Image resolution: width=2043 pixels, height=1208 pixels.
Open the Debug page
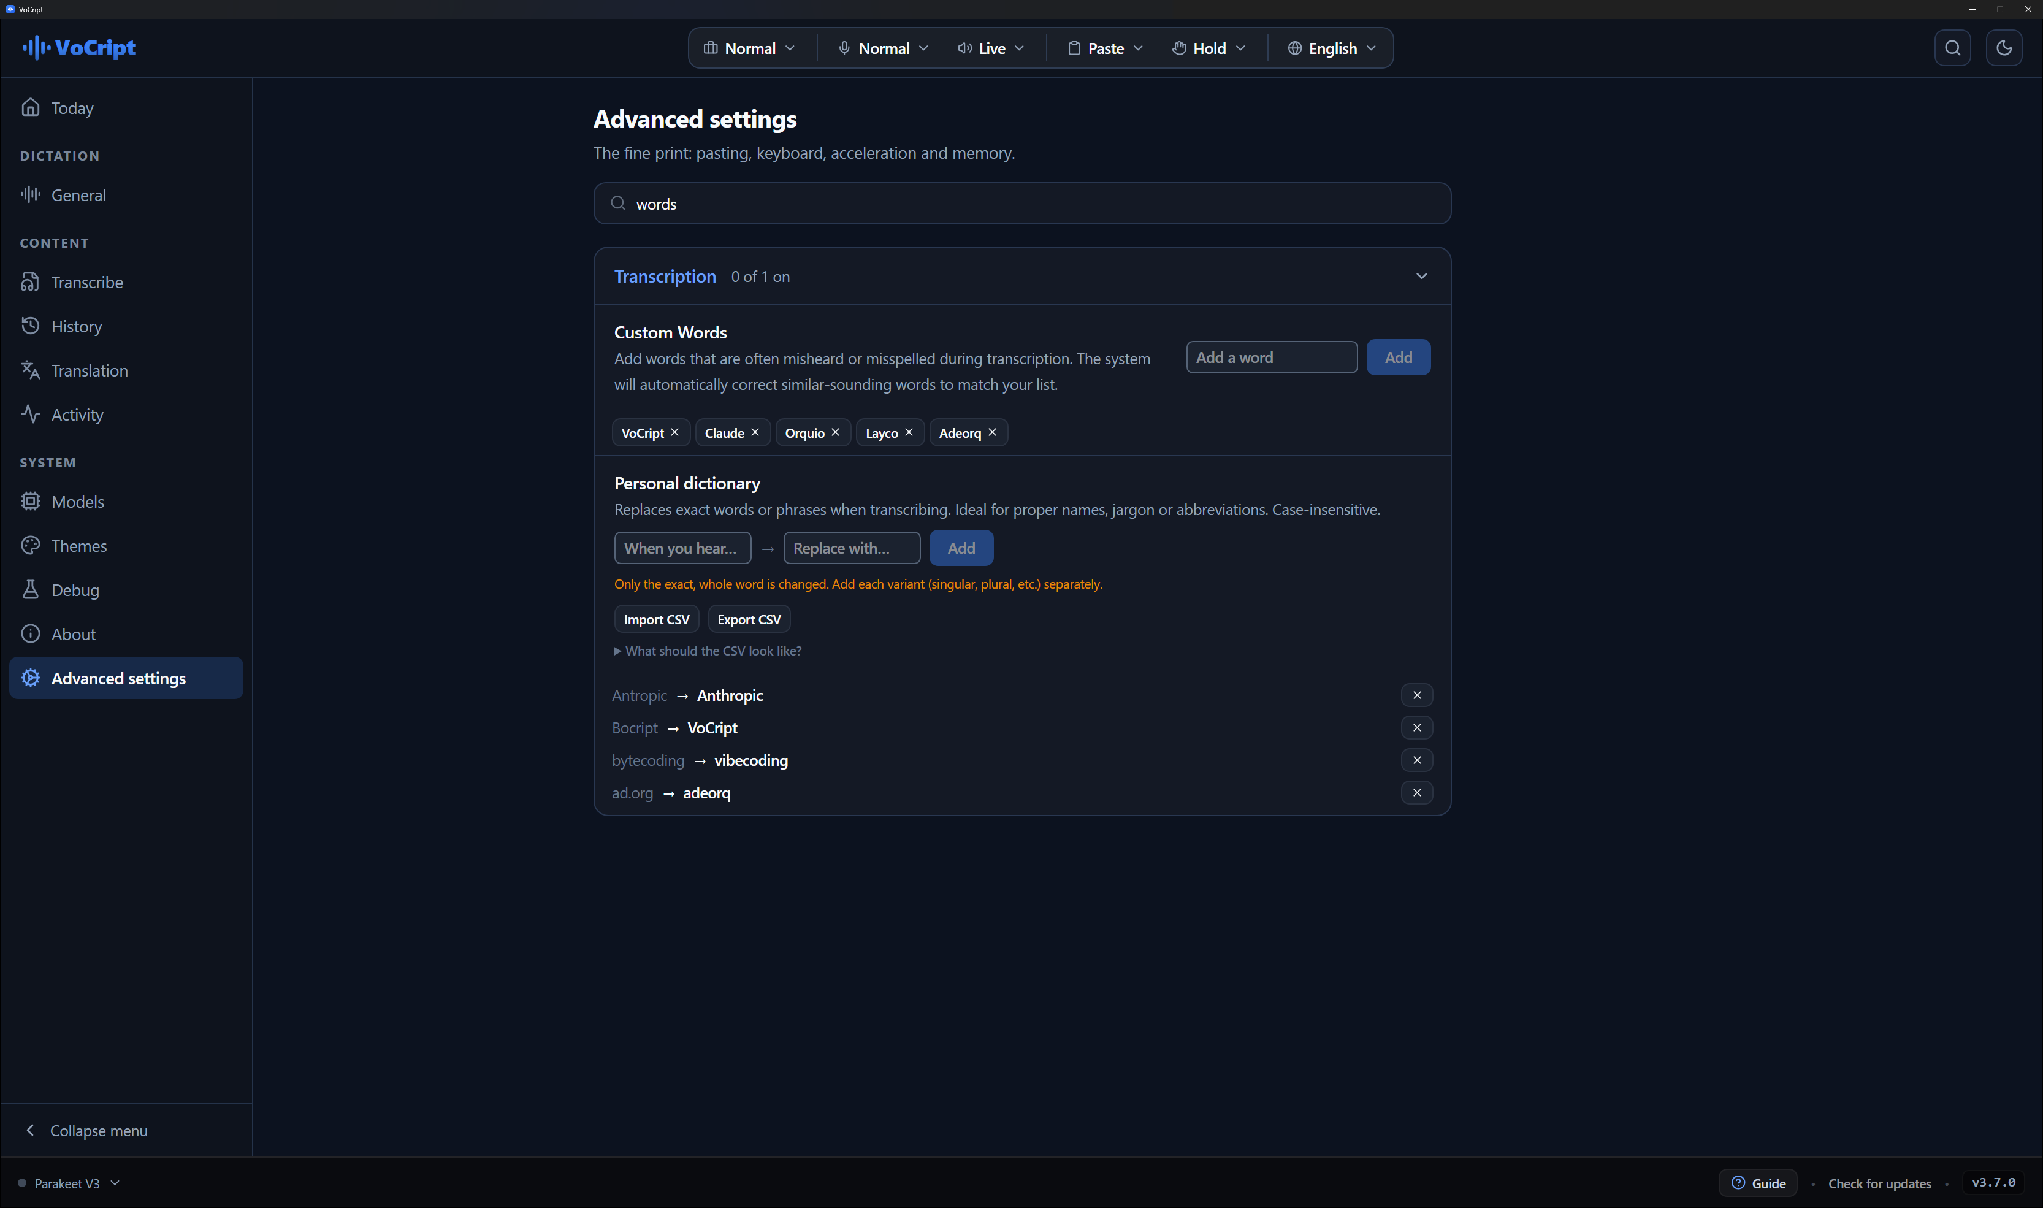pos(126,589)
